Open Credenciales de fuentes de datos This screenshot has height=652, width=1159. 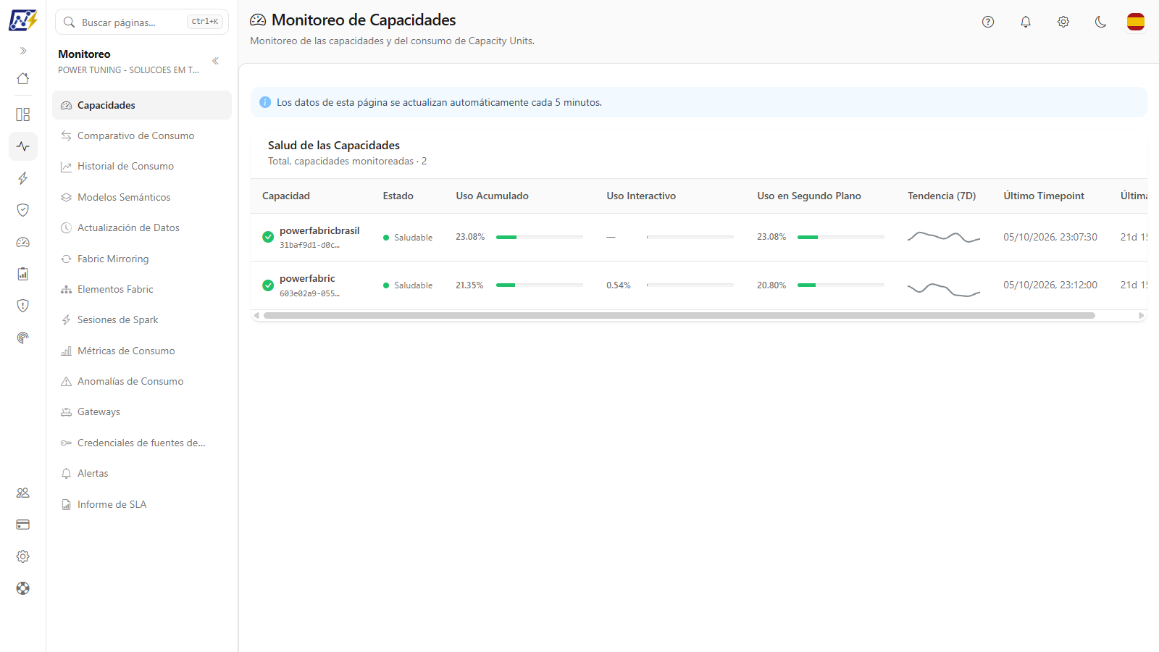142,443
